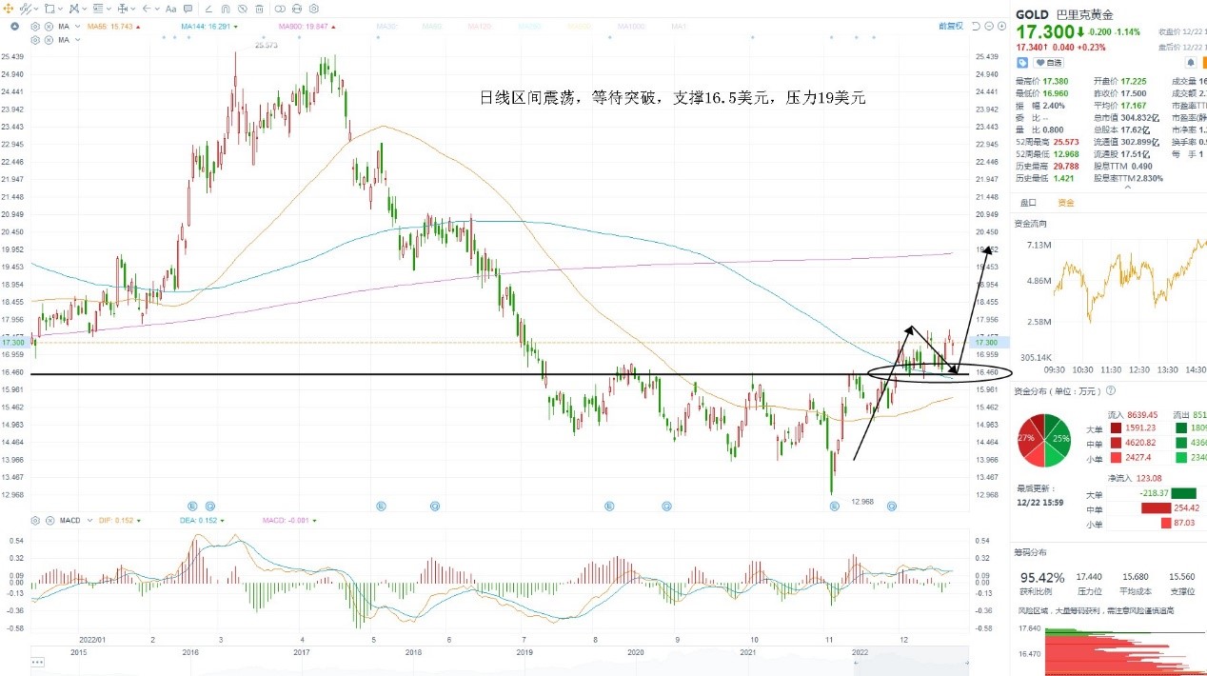
Task: Expand quote details chevron below 股息率TTM
Action: pos(1127,187)
